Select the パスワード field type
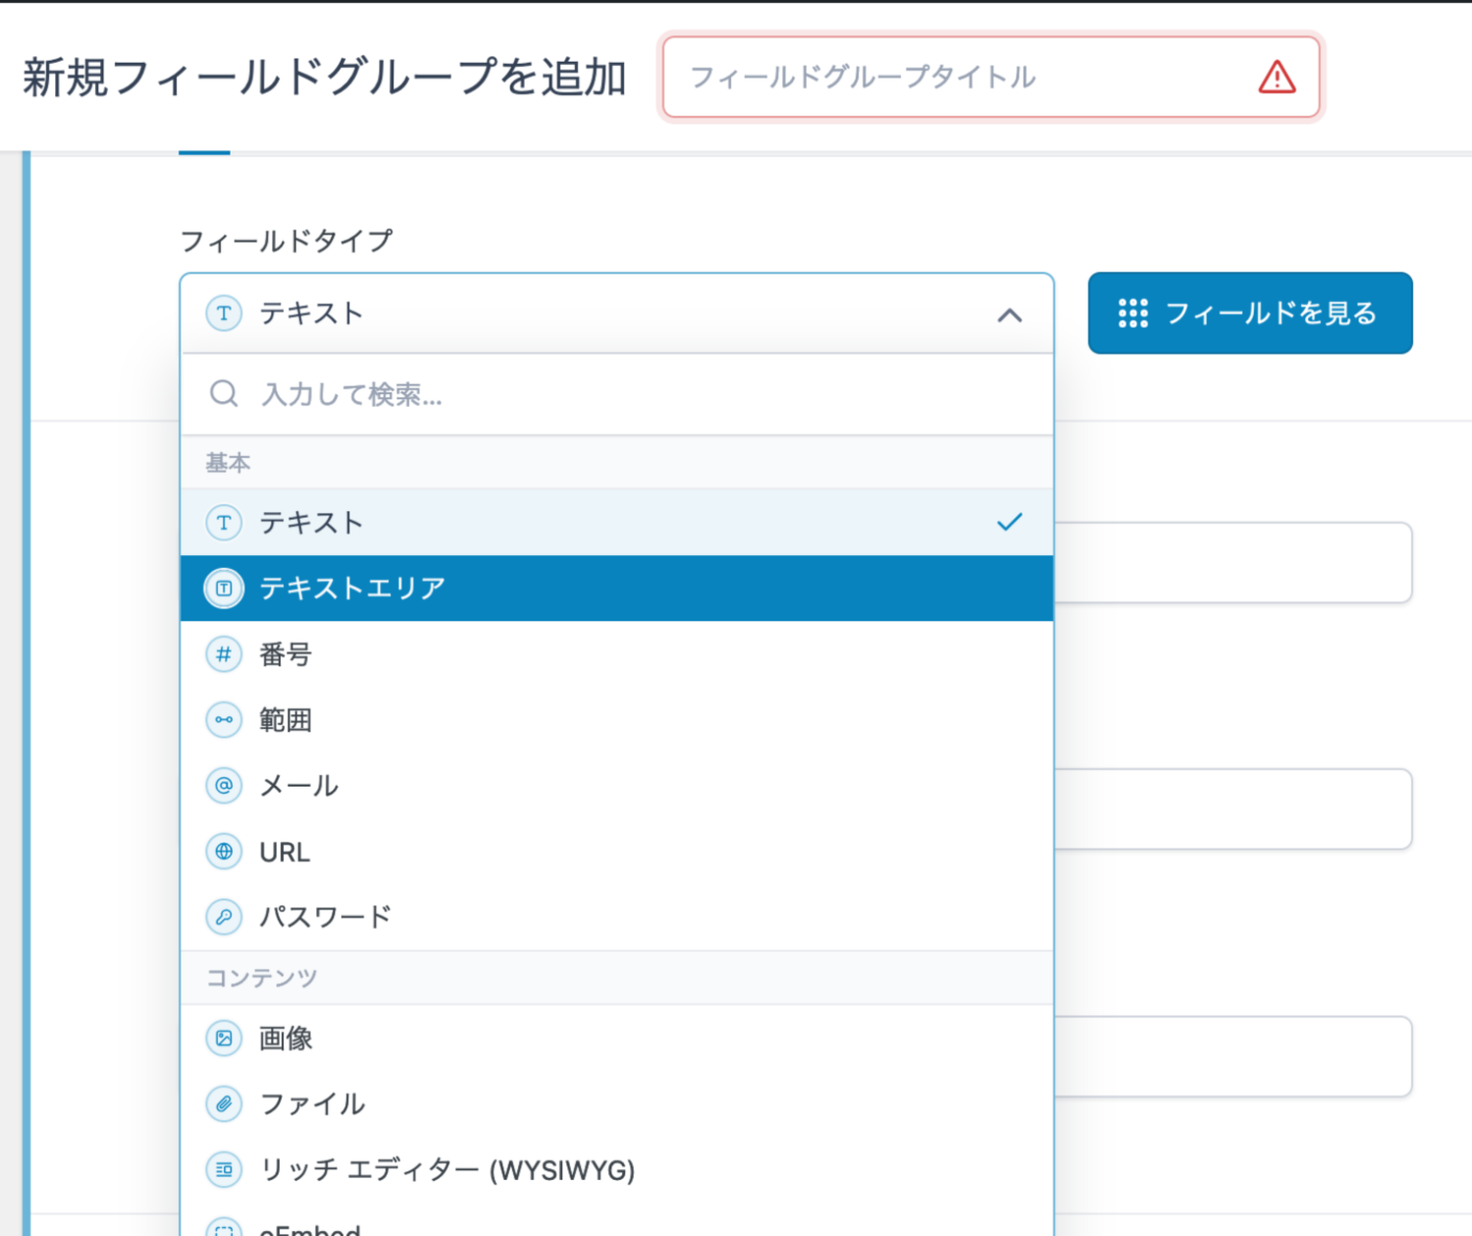The height and width of the screenshot is (1236, 1472). pos(326,917)
